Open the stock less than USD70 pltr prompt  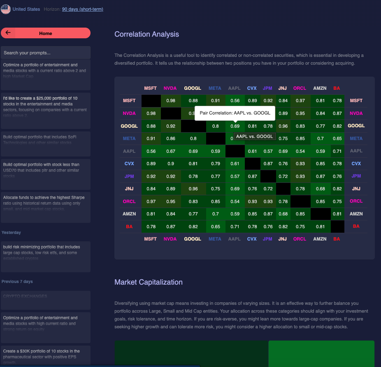coord(46,174)
